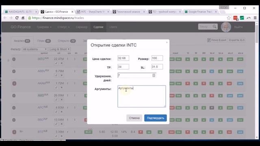Click the Export to XLS button
Screen dimensions: 260x146
tap(237, 40)
